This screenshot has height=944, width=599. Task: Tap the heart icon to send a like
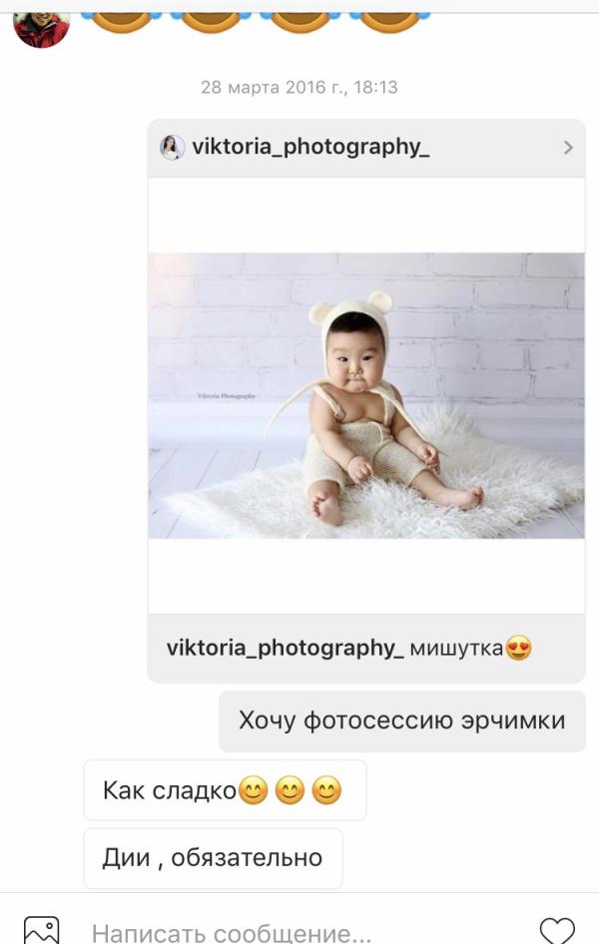(557, 930)
